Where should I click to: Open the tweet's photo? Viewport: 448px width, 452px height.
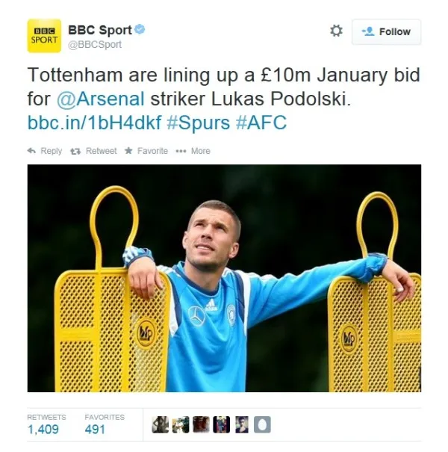[224, 278]
